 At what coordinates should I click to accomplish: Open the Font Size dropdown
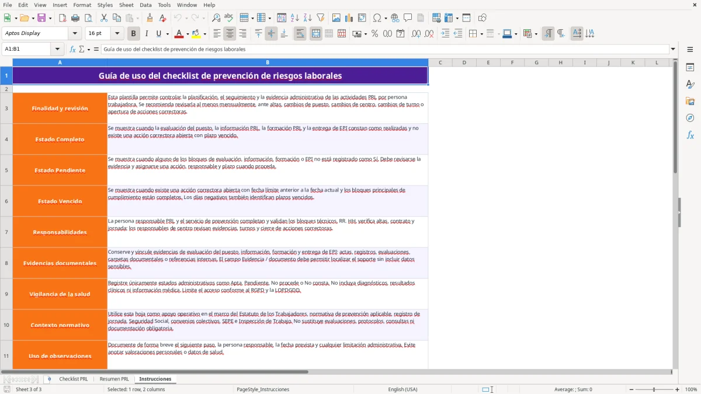tap(117, 33)
